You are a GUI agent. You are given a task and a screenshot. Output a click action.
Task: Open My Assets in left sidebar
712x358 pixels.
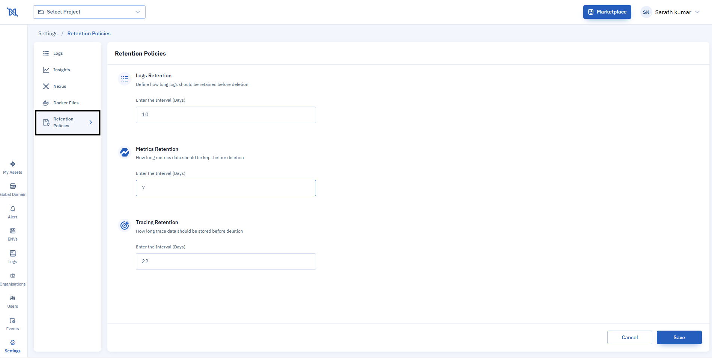(13, 168)
